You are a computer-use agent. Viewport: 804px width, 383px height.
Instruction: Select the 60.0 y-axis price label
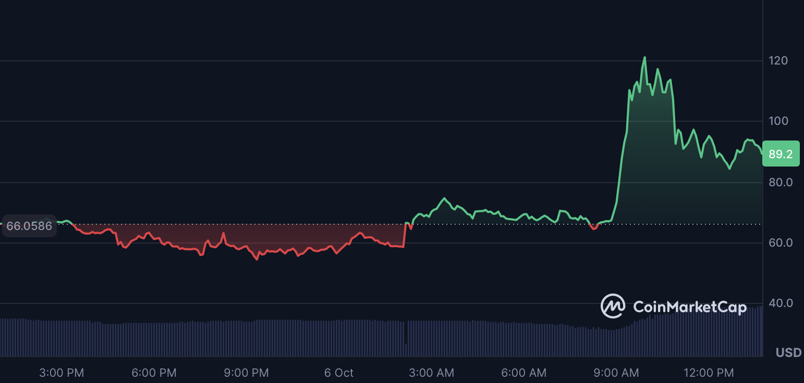[780, 242]
